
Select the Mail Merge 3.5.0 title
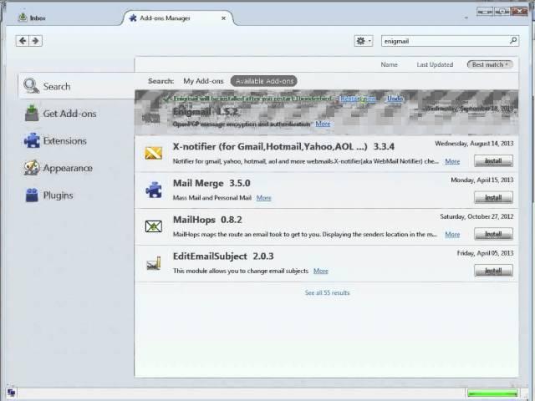pyautogui.click(x=211, y=183)
